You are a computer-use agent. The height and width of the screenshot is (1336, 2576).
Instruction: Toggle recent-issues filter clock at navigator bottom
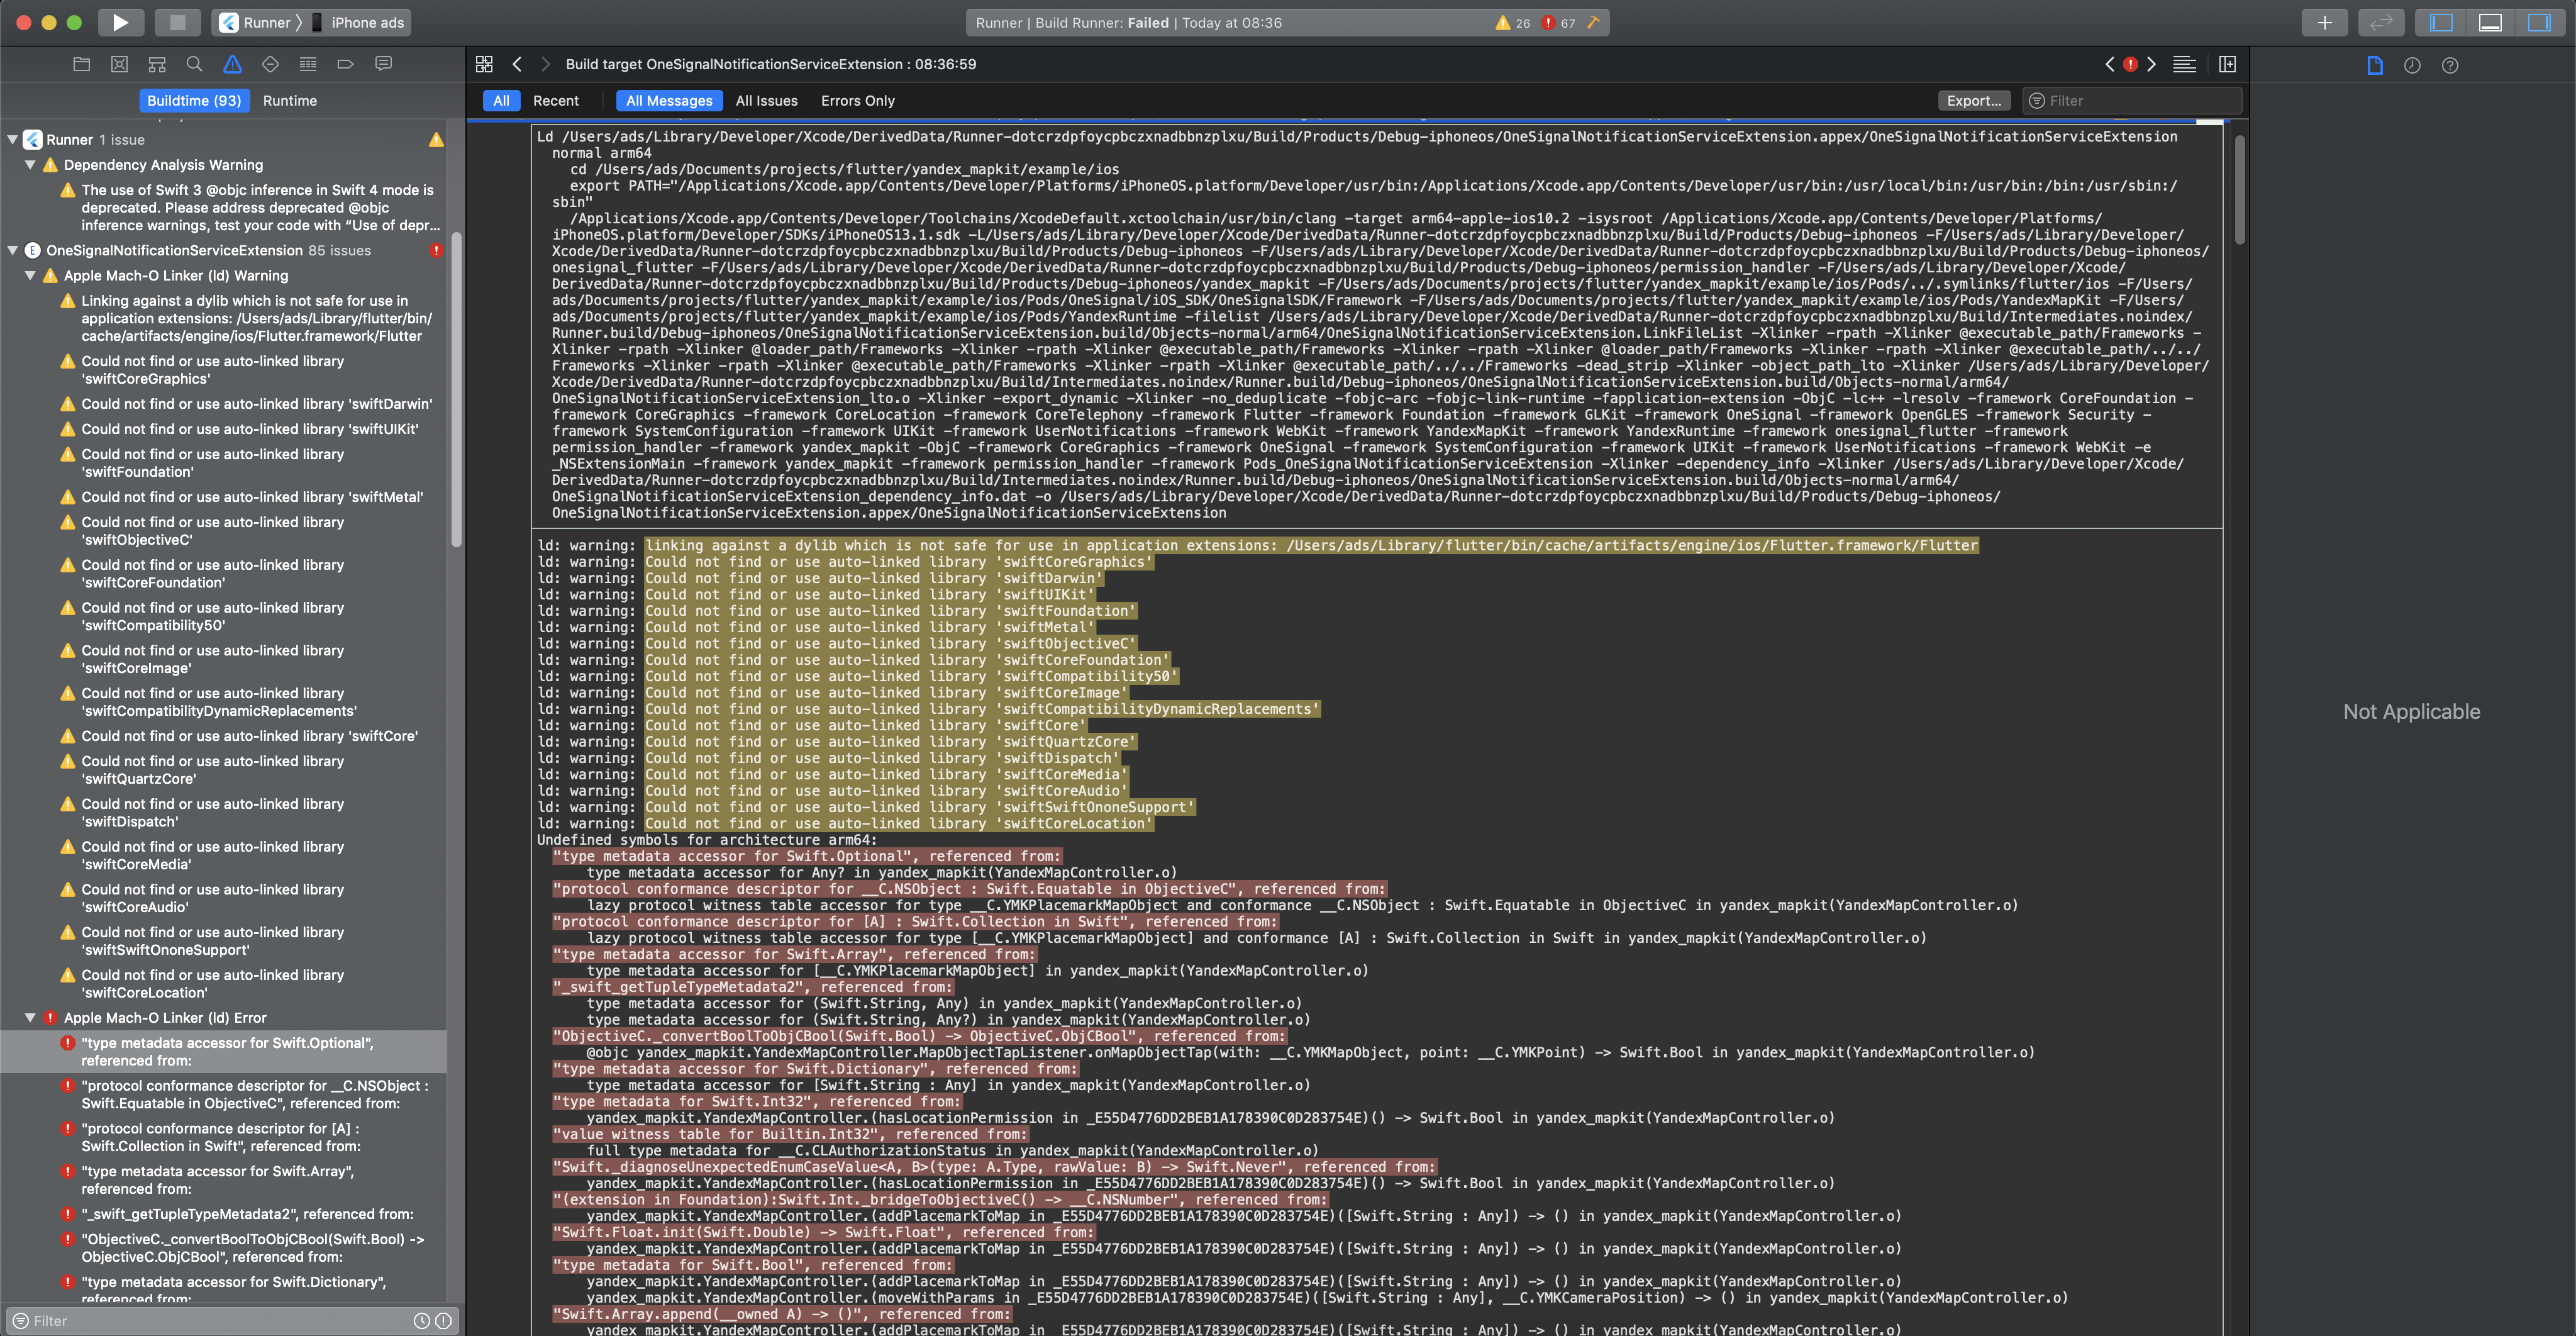click(x=422, y=1321)
